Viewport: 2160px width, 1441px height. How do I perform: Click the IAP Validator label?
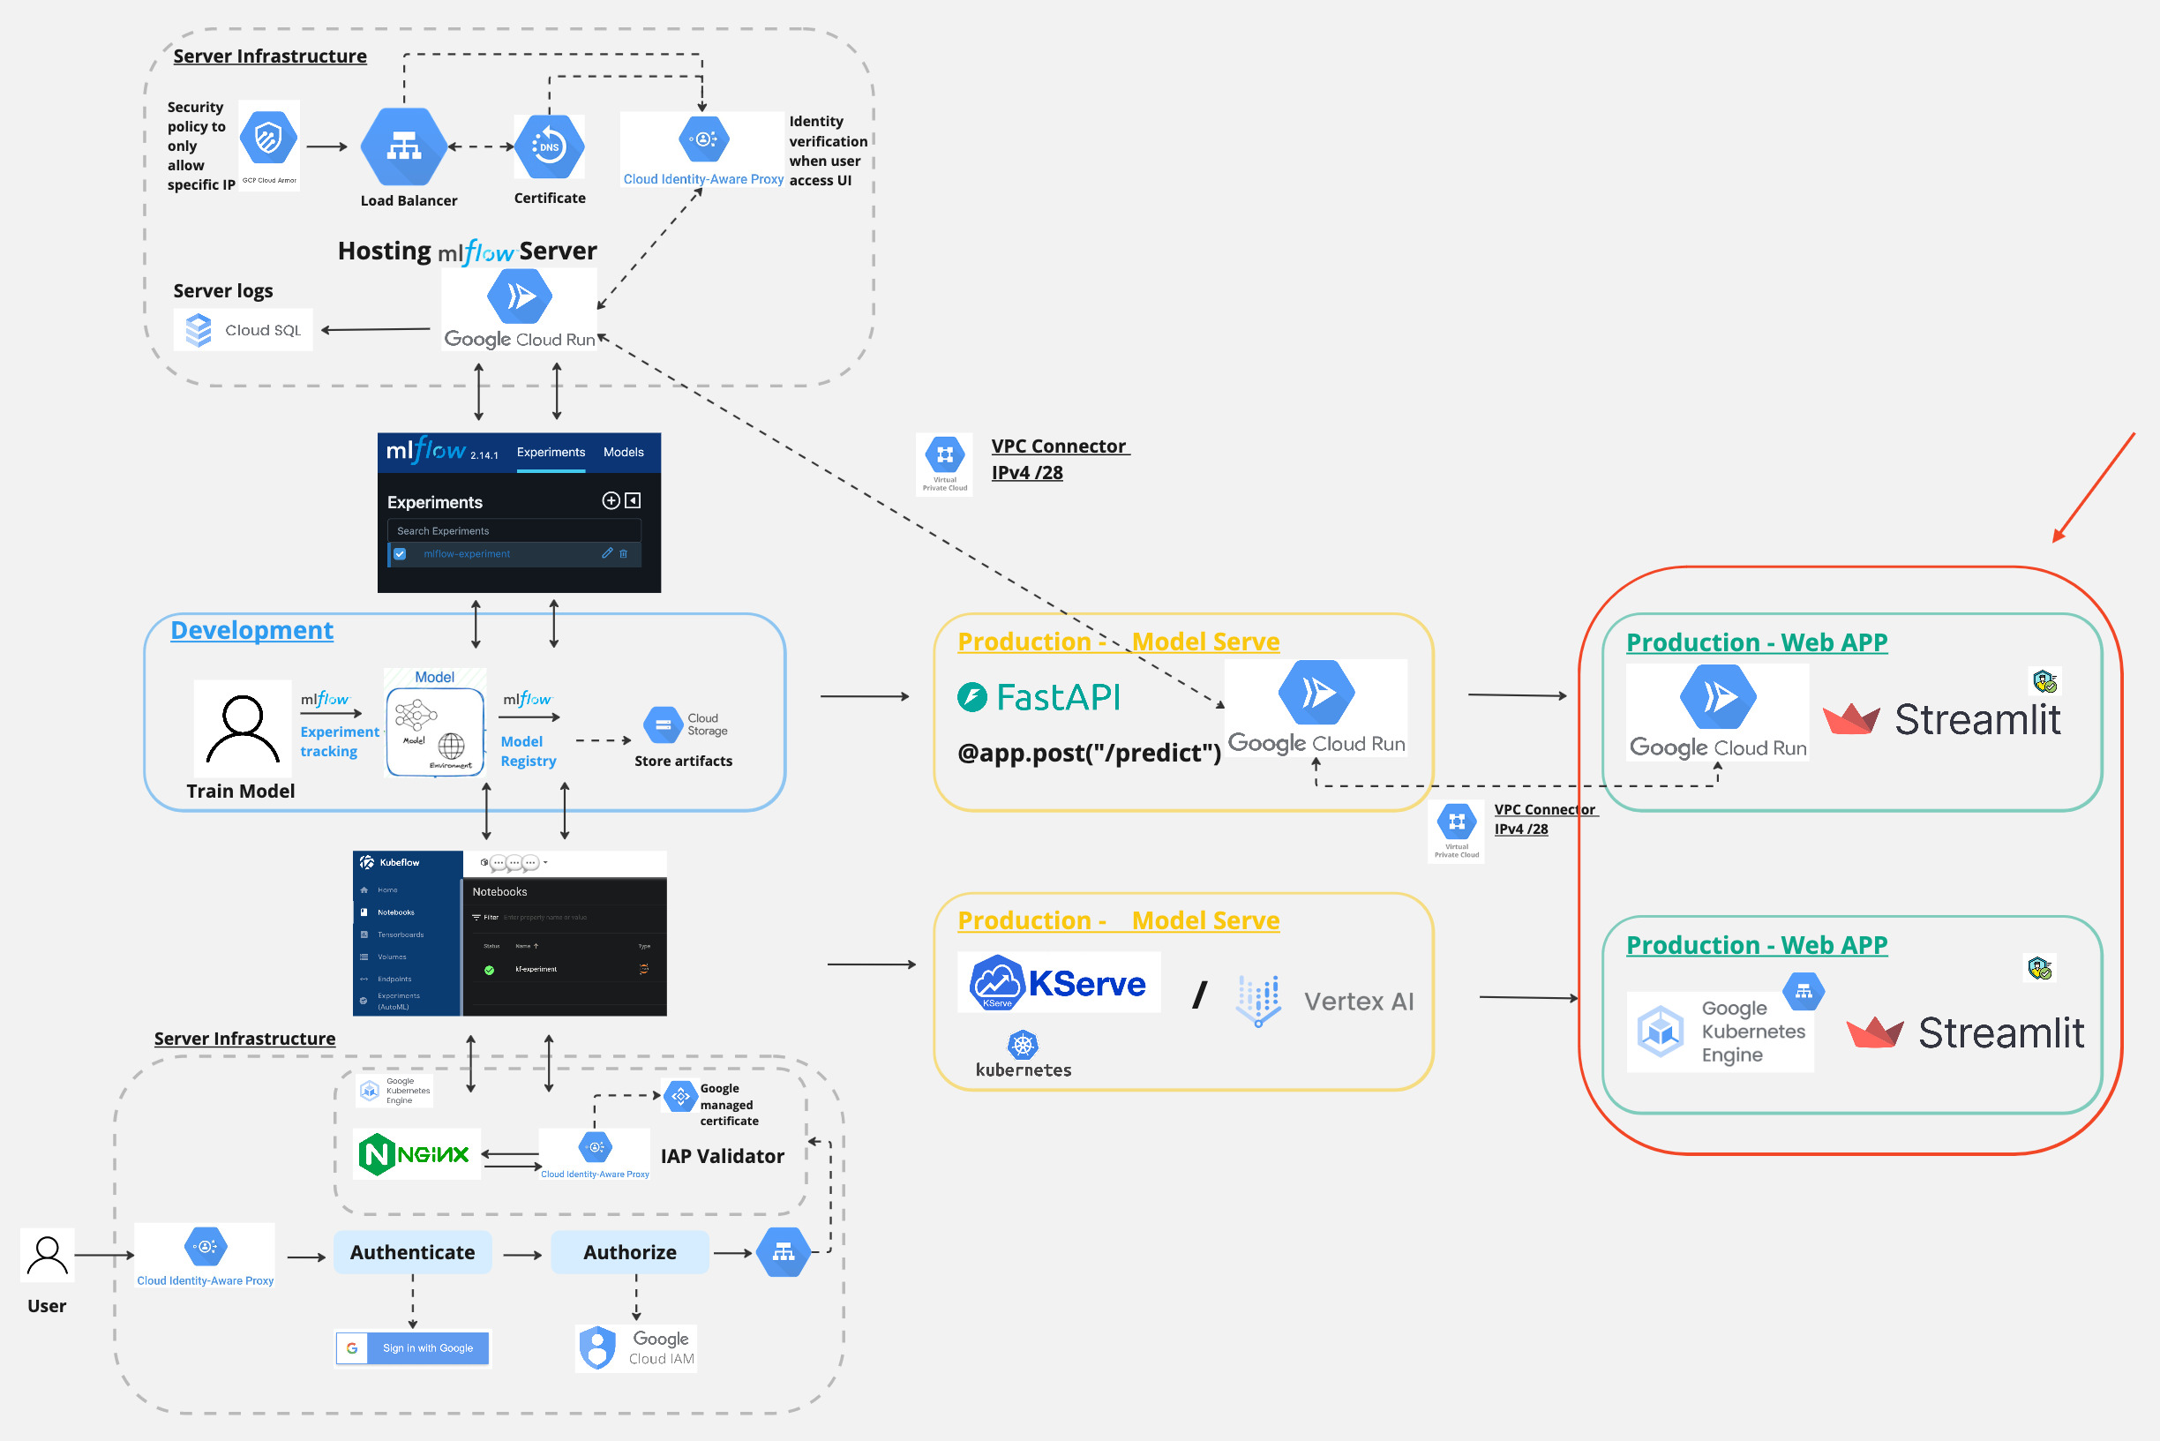coord(722,1156)
